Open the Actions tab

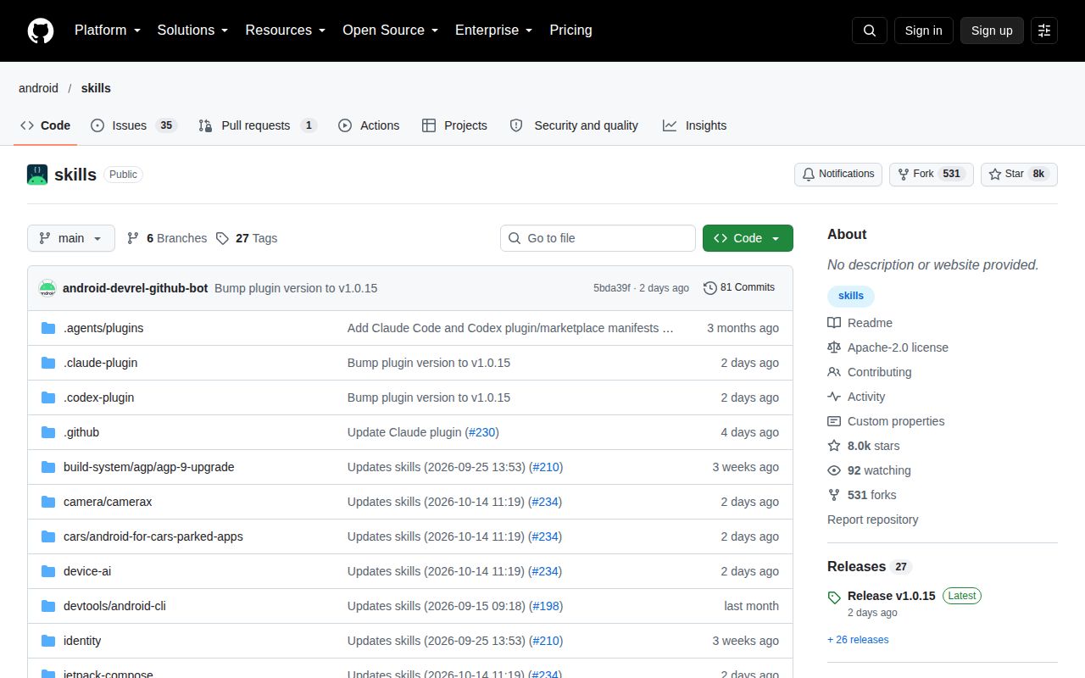tap(369, 125)
